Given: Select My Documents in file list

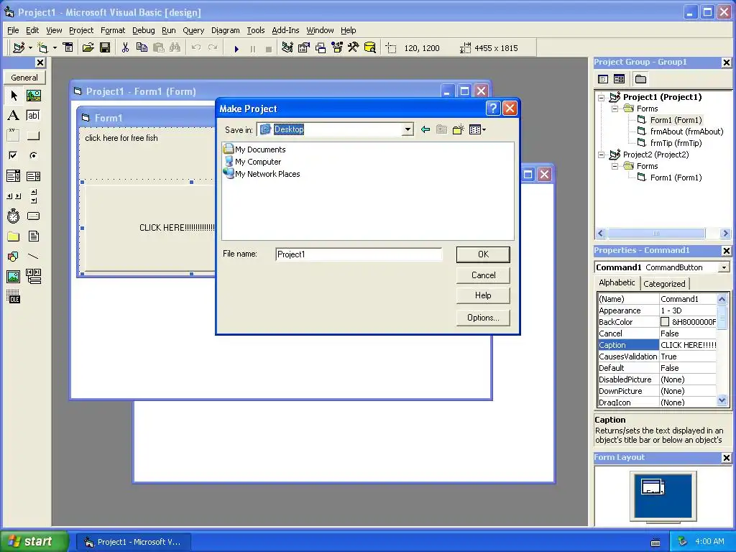Looking at the screenshot, I should click(x=255, y=149).
